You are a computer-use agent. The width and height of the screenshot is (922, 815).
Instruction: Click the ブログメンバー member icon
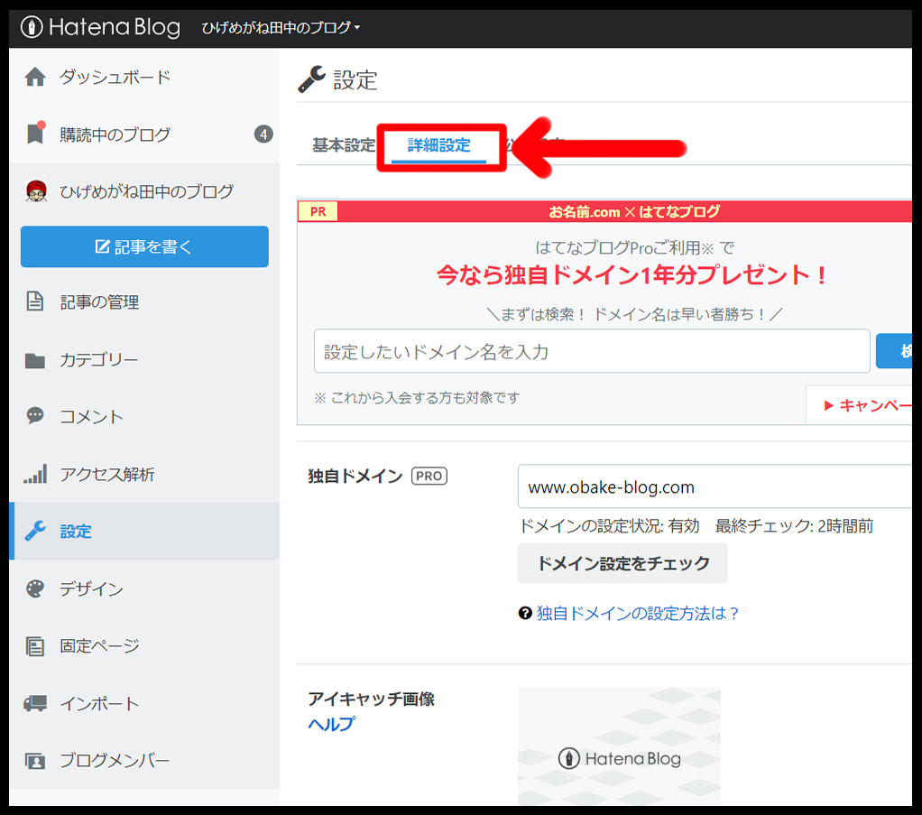click(x=35, y=761)
